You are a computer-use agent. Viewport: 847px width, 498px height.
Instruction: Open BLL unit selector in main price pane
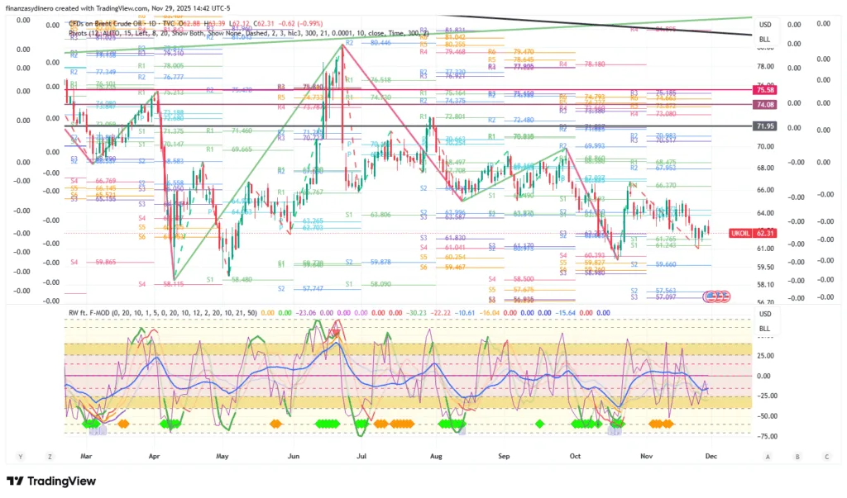pyautogui.click(x=765, y=39)
